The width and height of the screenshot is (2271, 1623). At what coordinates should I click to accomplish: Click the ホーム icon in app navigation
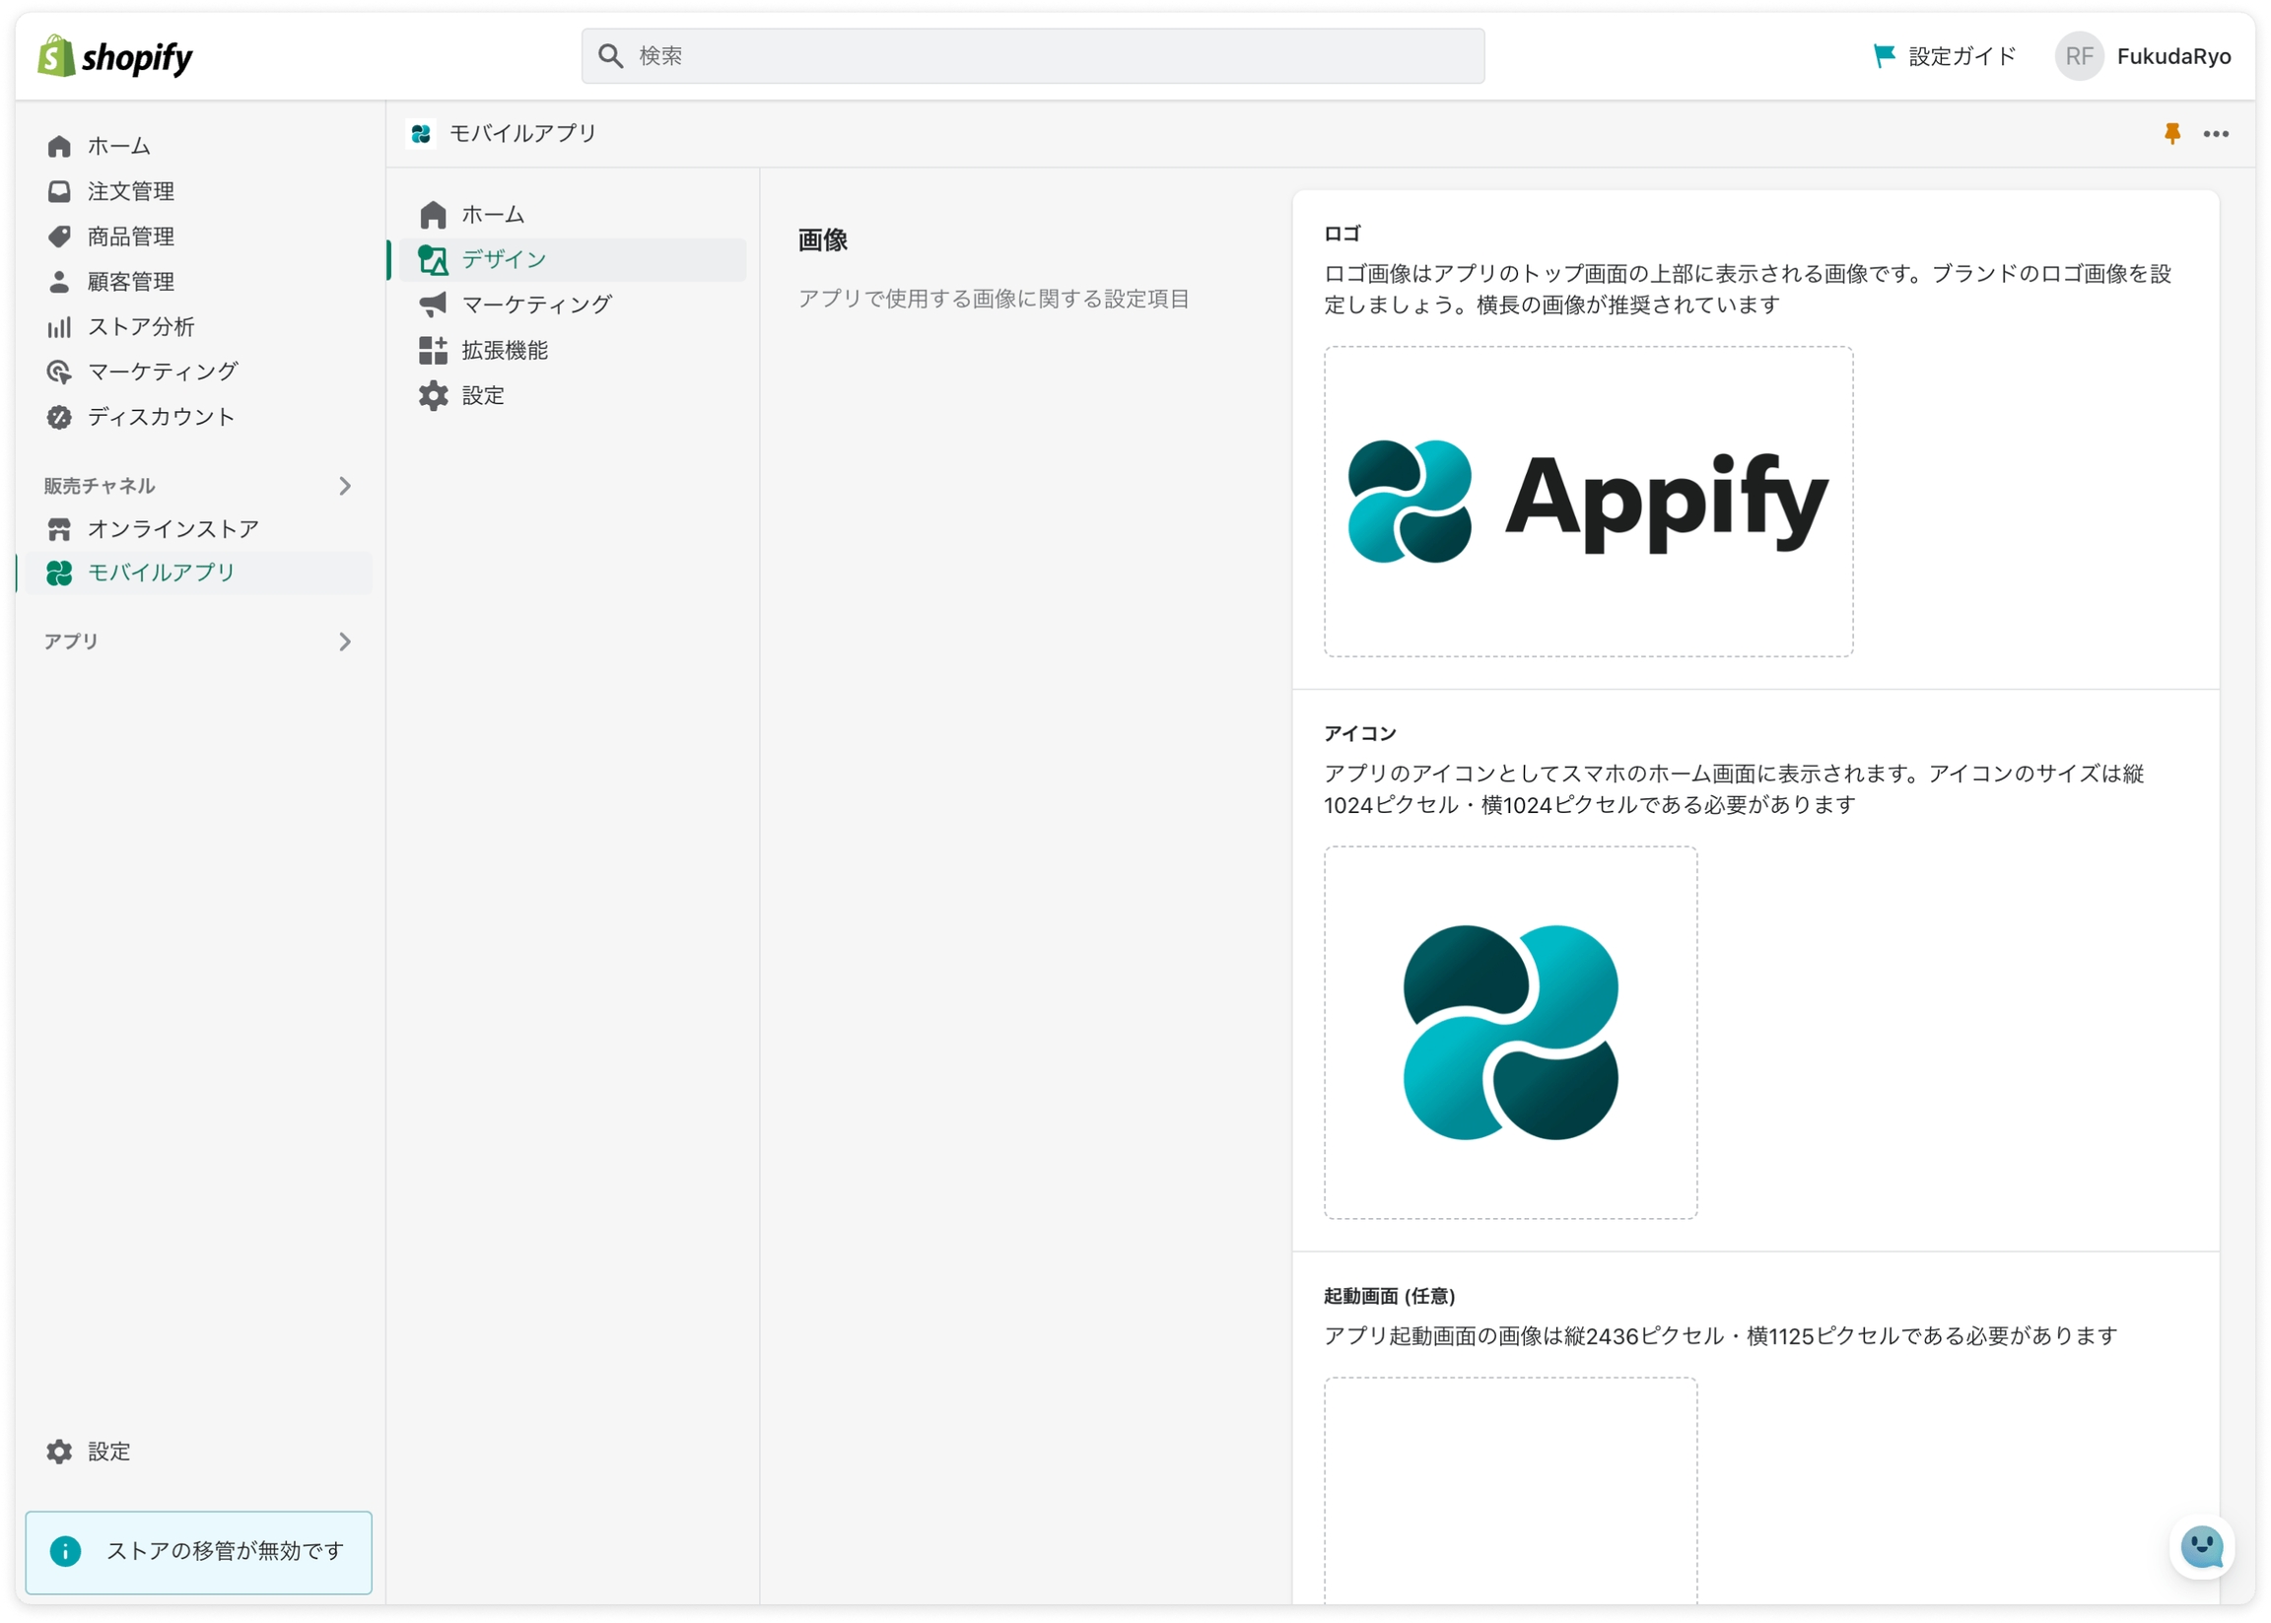(433, 215)
